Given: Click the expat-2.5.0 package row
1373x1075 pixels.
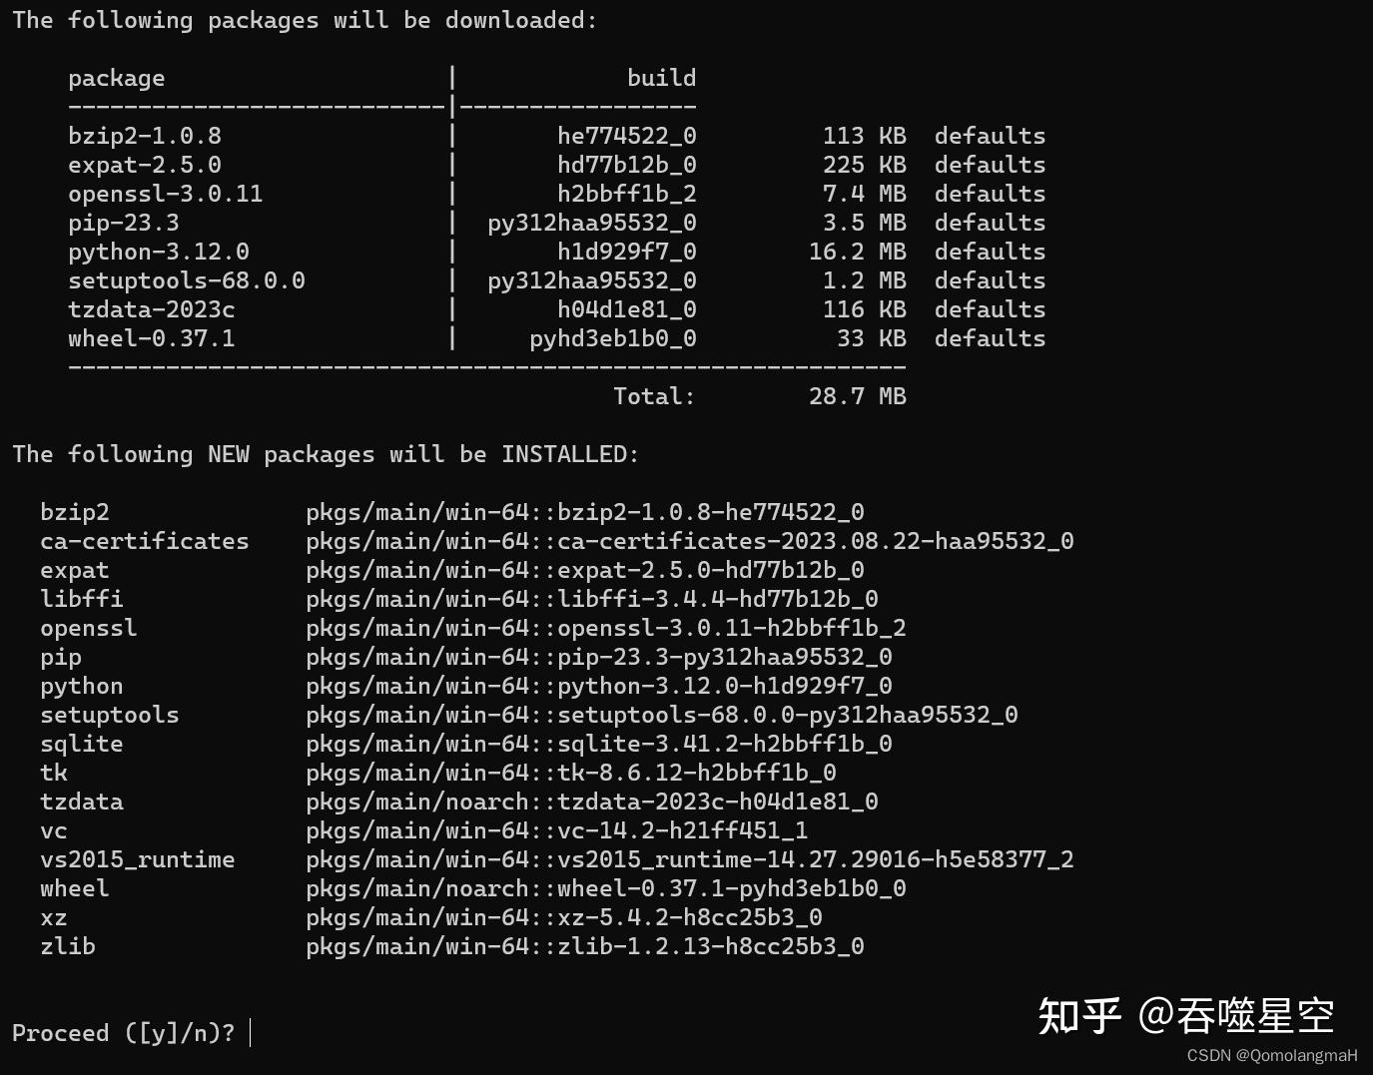Looking at the screenshot, I should (145, 165).
